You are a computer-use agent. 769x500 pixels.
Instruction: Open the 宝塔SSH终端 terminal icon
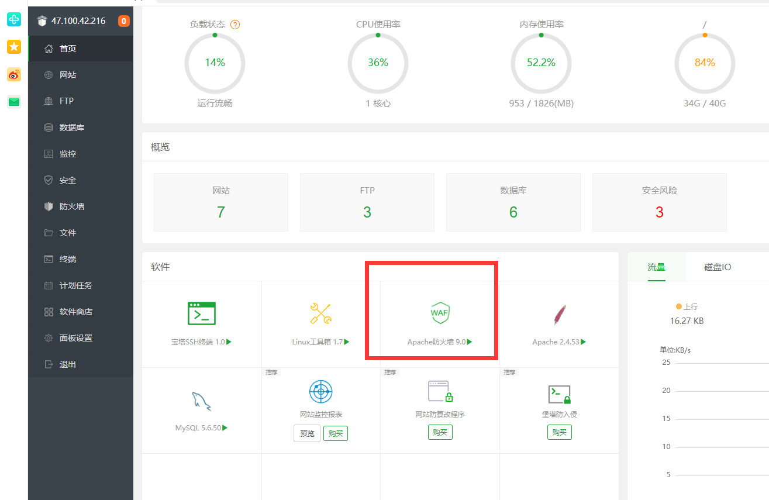click(x=202, y=313)
